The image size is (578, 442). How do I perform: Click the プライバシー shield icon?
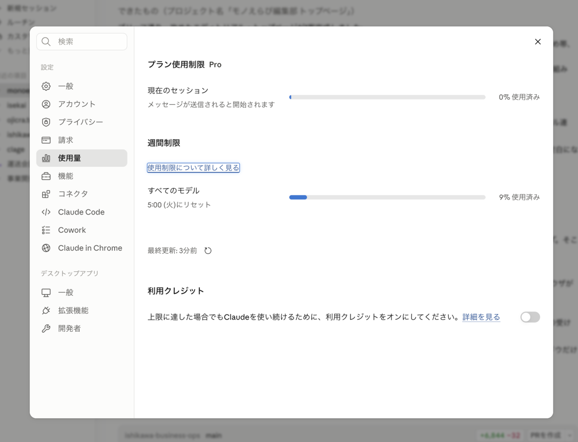click(x=46, y=122)
